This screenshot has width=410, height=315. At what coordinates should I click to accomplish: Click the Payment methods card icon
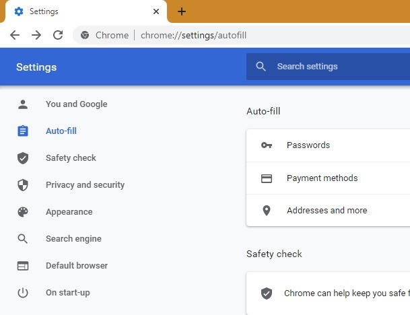tap(267, 178)
